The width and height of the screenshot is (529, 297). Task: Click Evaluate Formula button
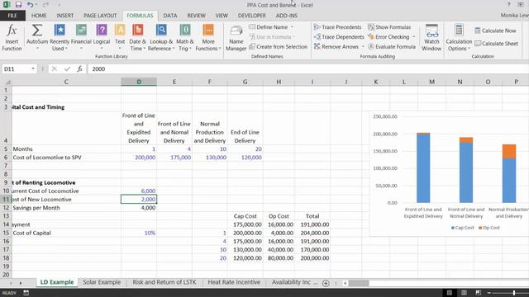tap(392, 46)
